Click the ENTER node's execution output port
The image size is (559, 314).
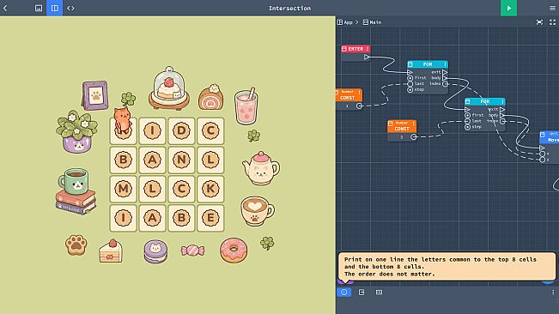367,57
